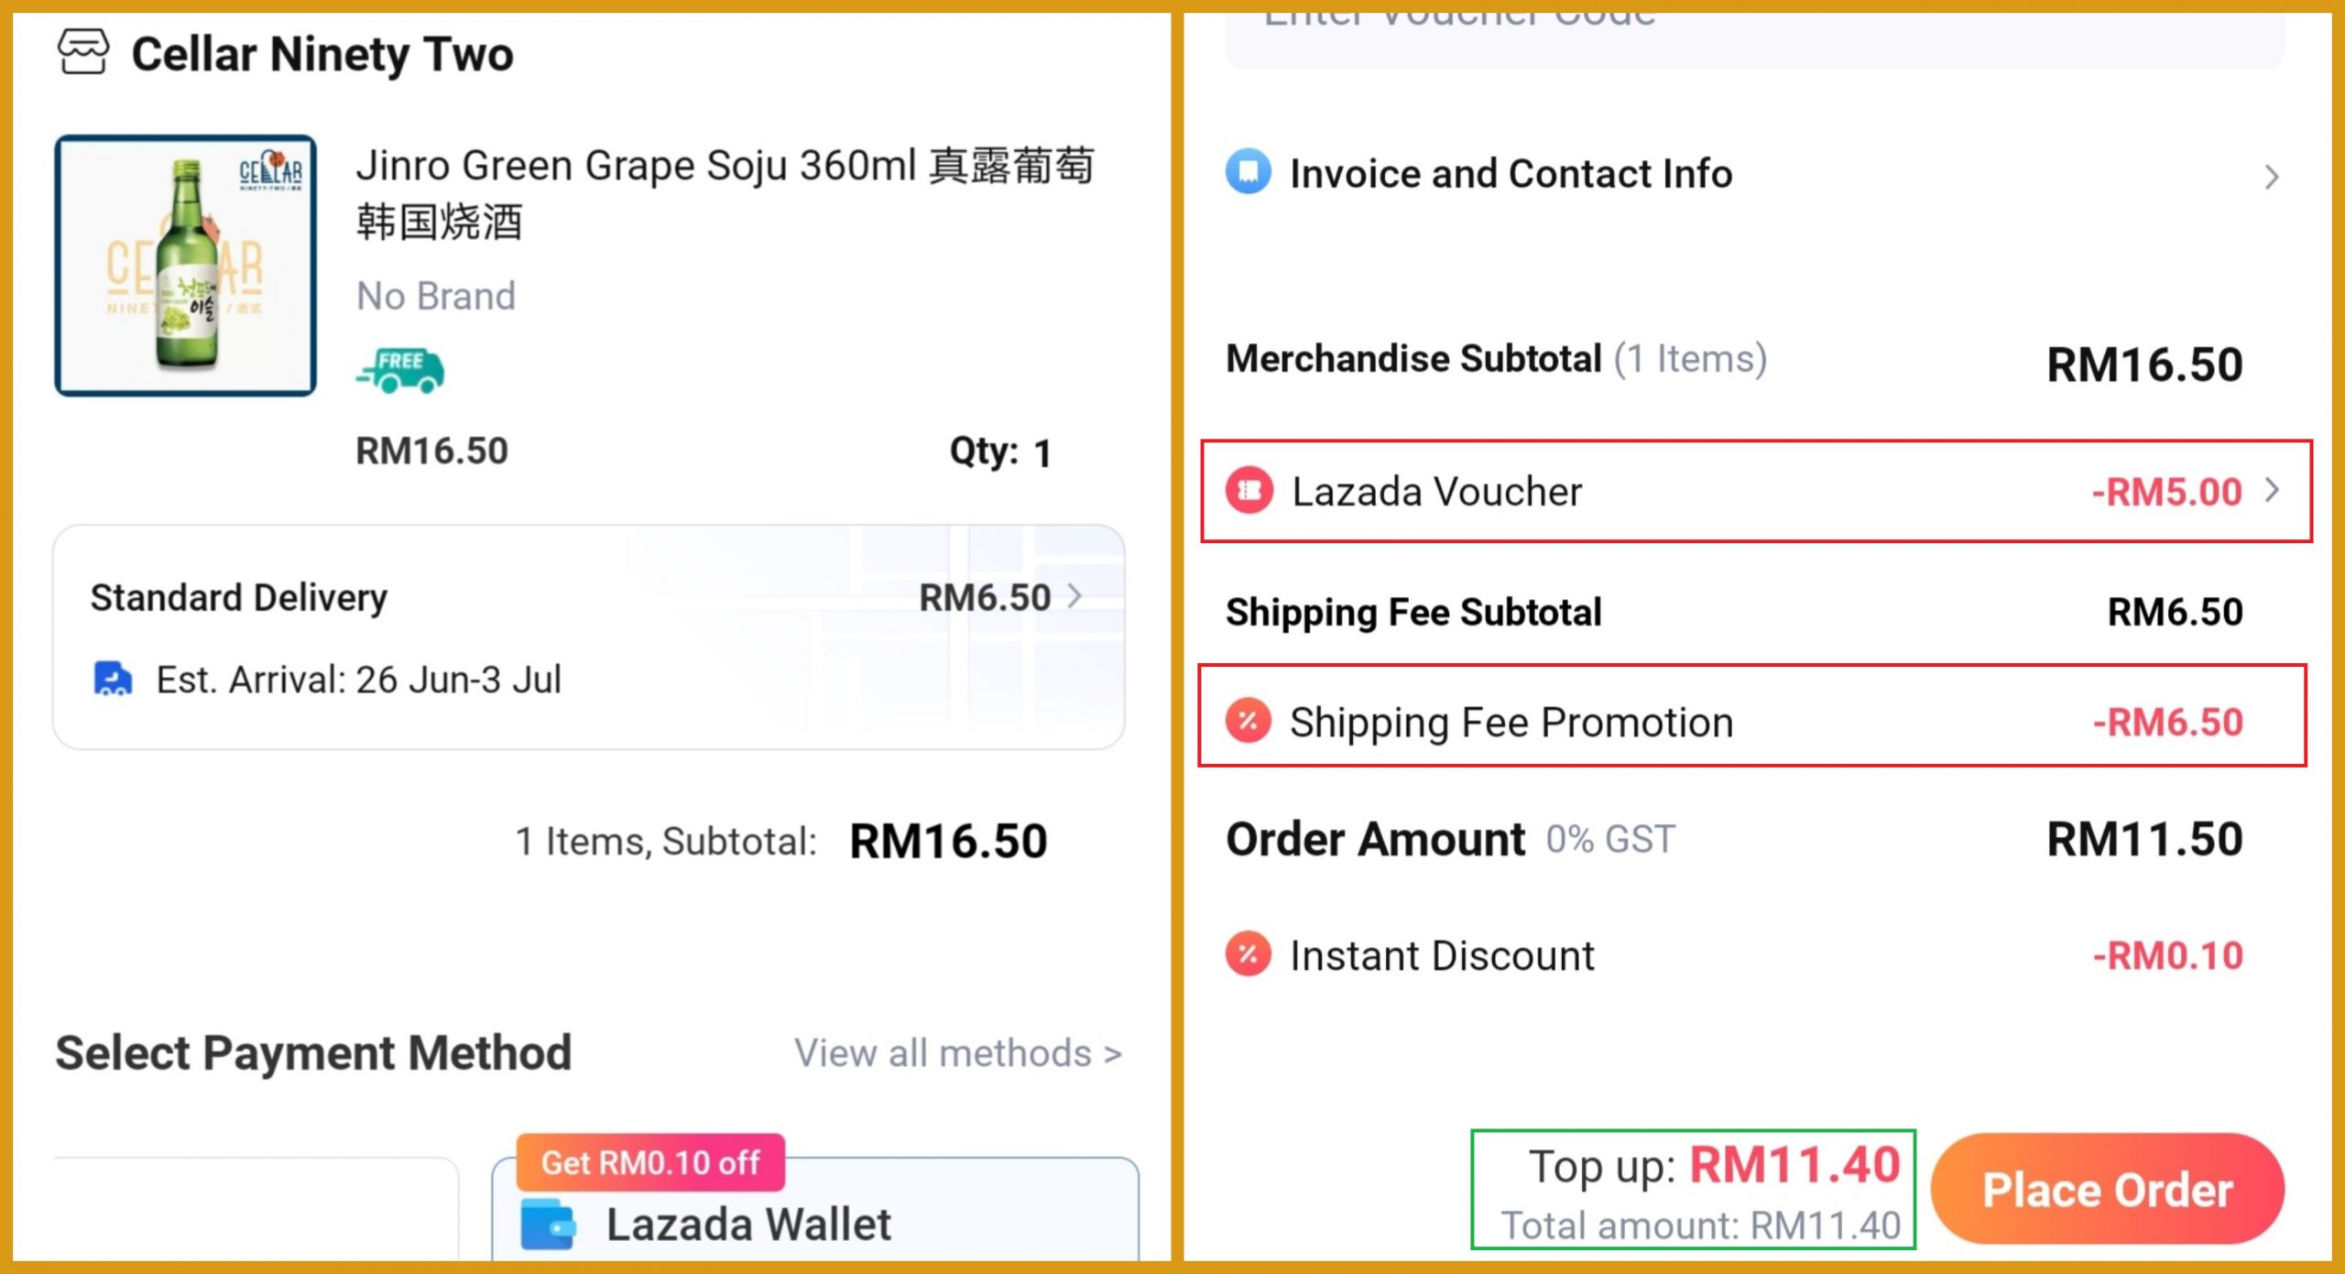
Task: Tap the green FREE shipping truck icon
Action: pyautogui.click(x=401, y=370)
